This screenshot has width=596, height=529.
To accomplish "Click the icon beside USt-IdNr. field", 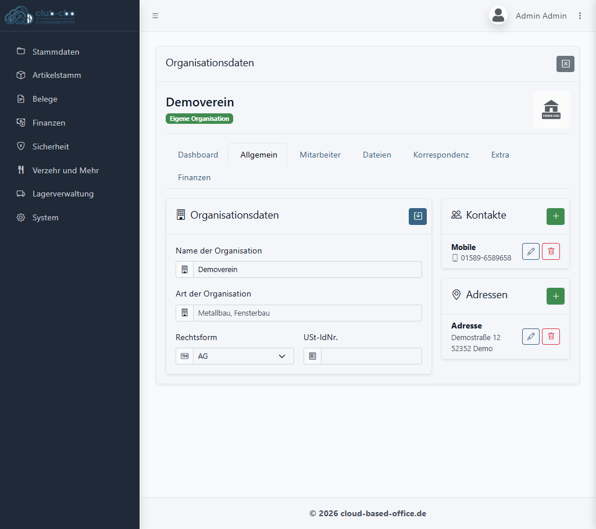I will pos(312,356).
